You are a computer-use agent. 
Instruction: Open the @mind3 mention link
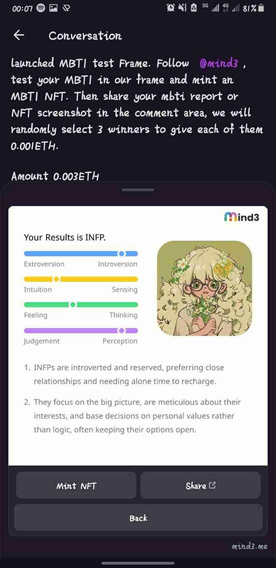coord(219,63)
